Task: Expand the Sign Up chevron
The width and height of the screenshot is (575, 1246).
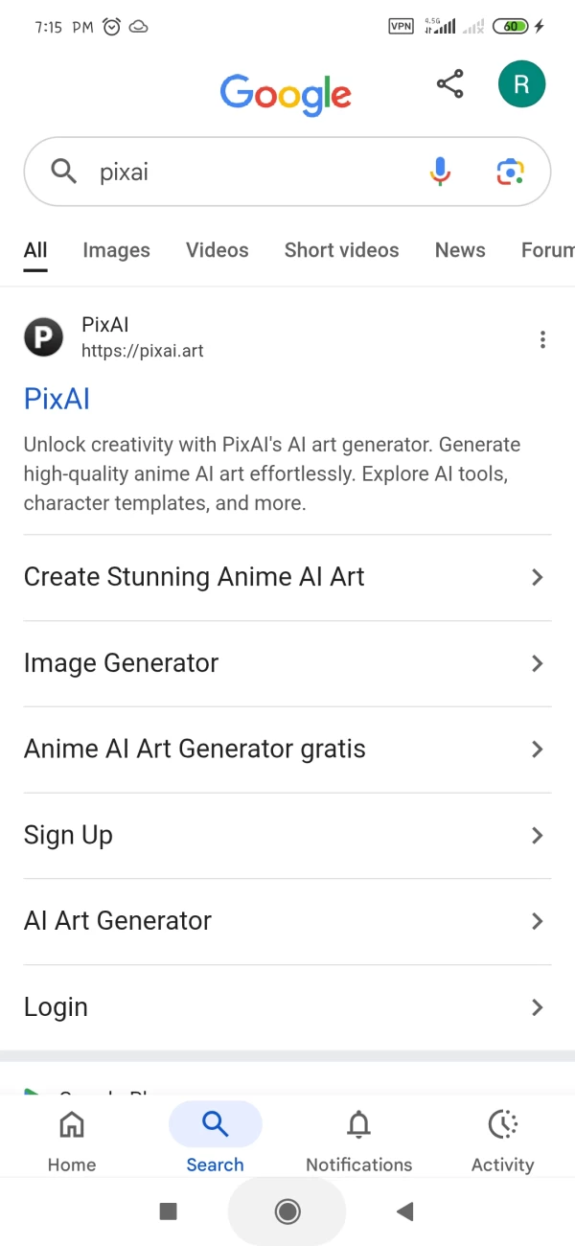Action: point(537,836)
